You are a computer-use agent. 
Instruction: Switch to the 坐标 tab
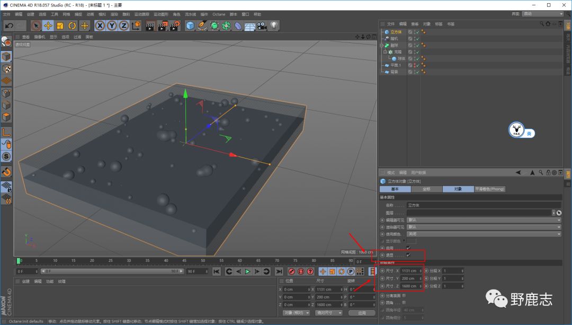[x=426, y=189]
